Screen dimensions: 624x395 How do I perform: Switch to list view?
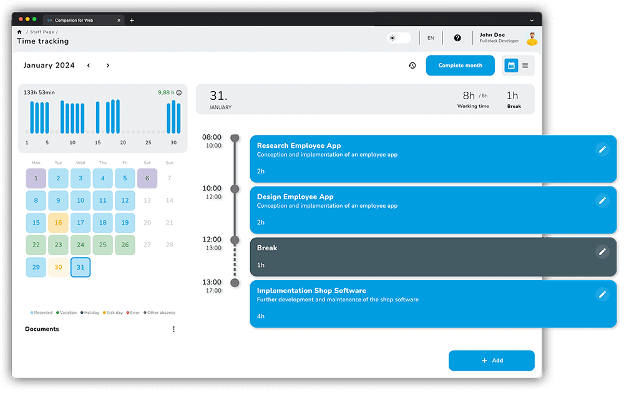click(525, 66)
